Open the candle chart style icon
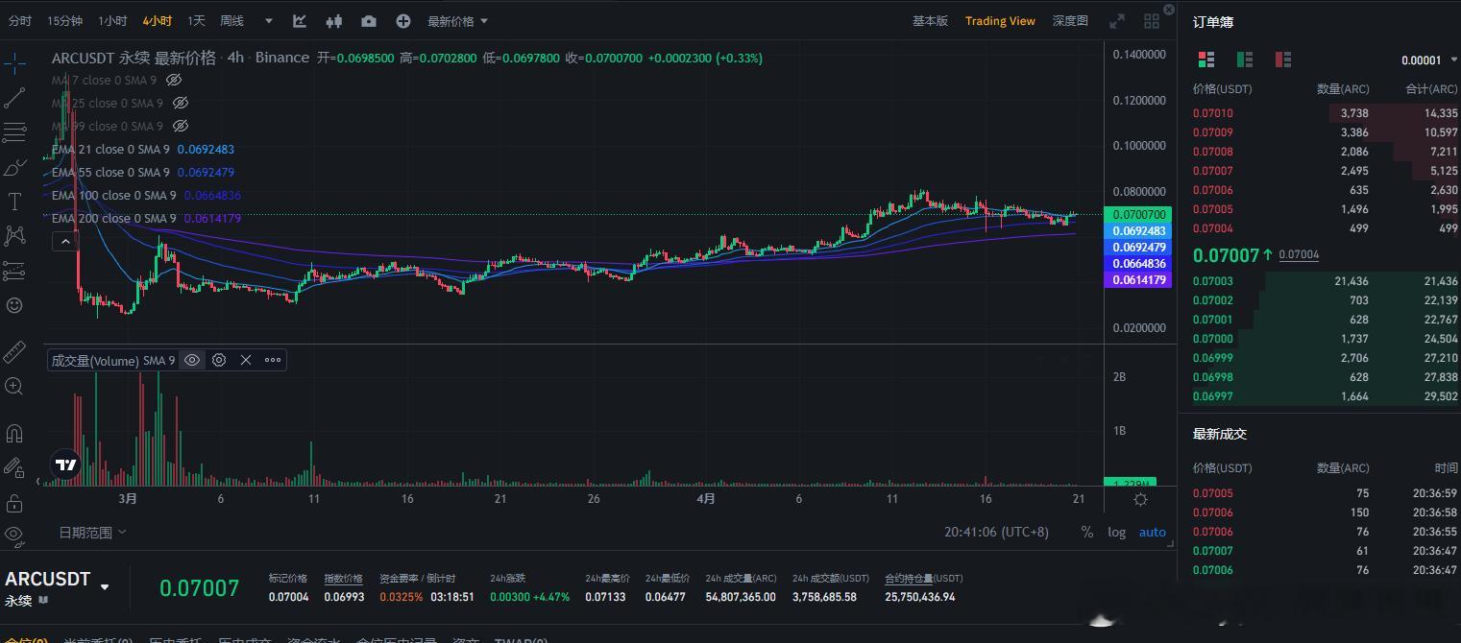 point(333,20)
